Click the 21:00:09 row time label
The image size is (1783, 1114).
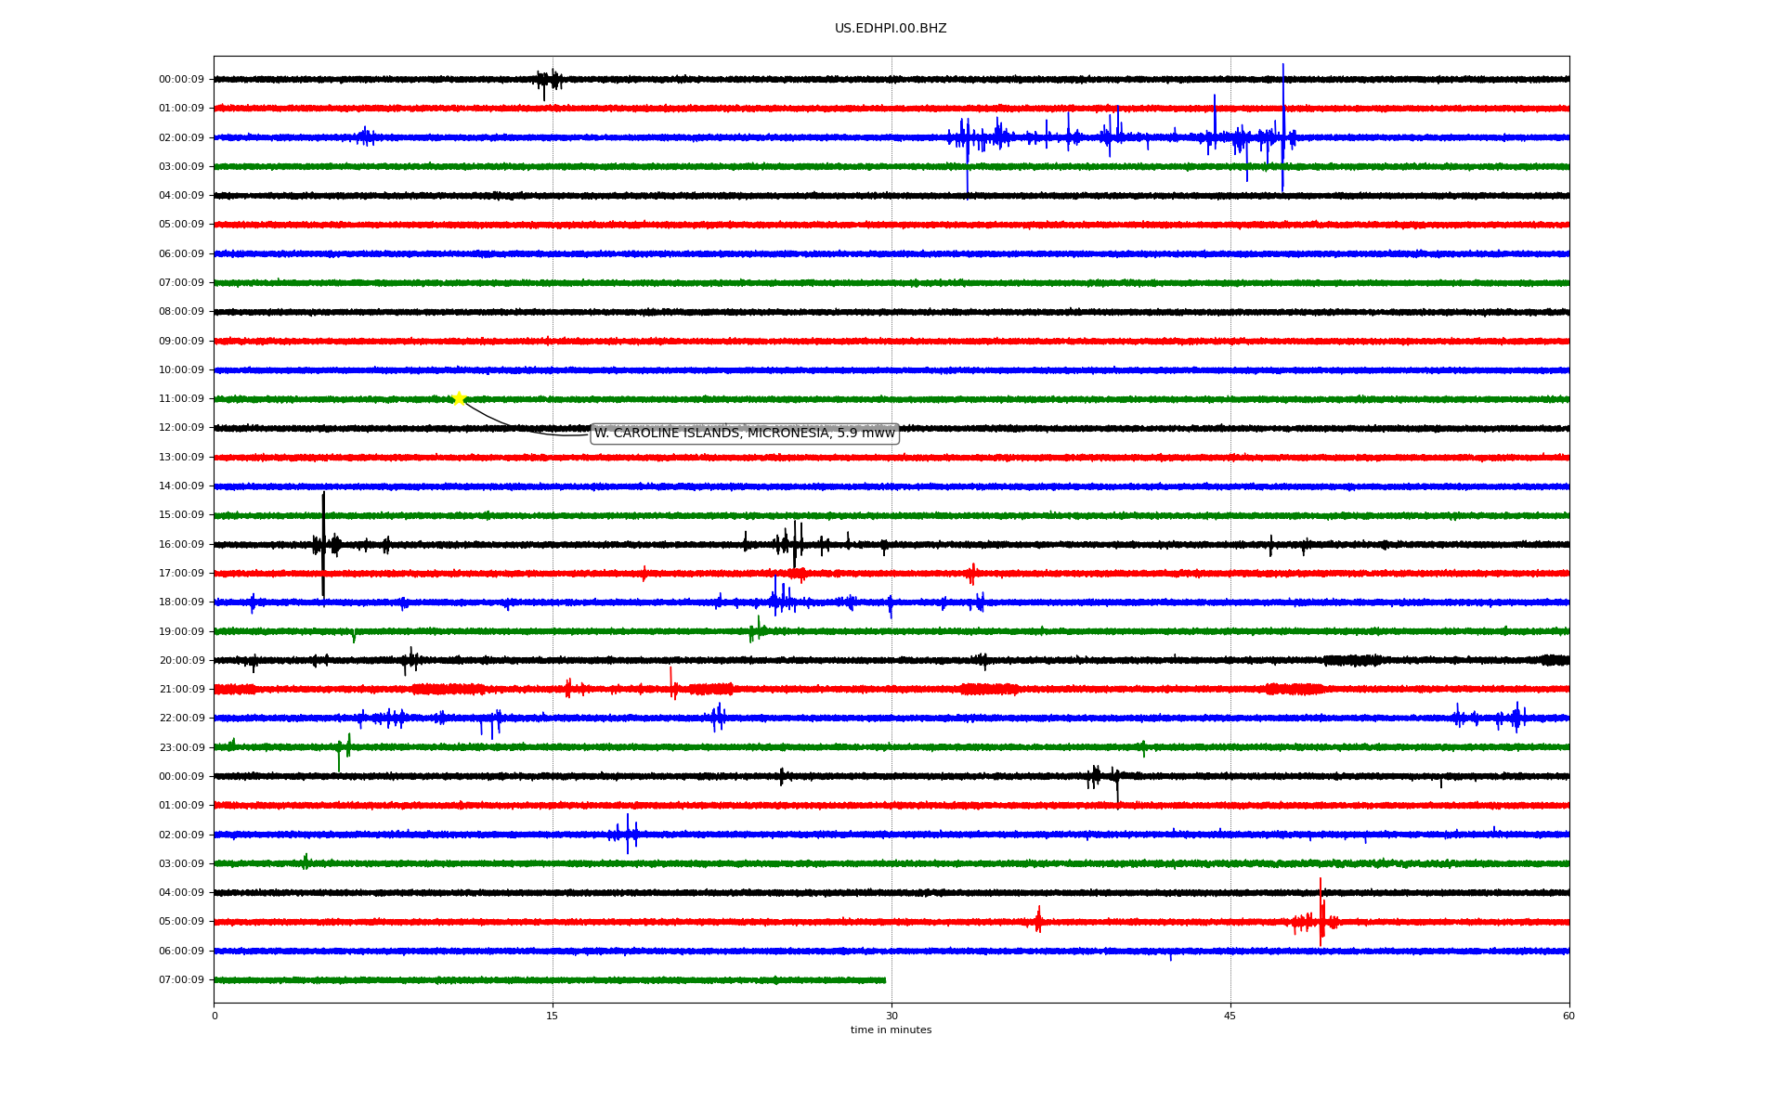pyautogui.click(x=181, y=690)
